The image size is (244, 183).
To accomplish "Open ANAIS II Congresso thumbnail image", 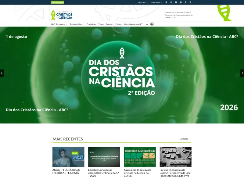I will pos(68,157).
